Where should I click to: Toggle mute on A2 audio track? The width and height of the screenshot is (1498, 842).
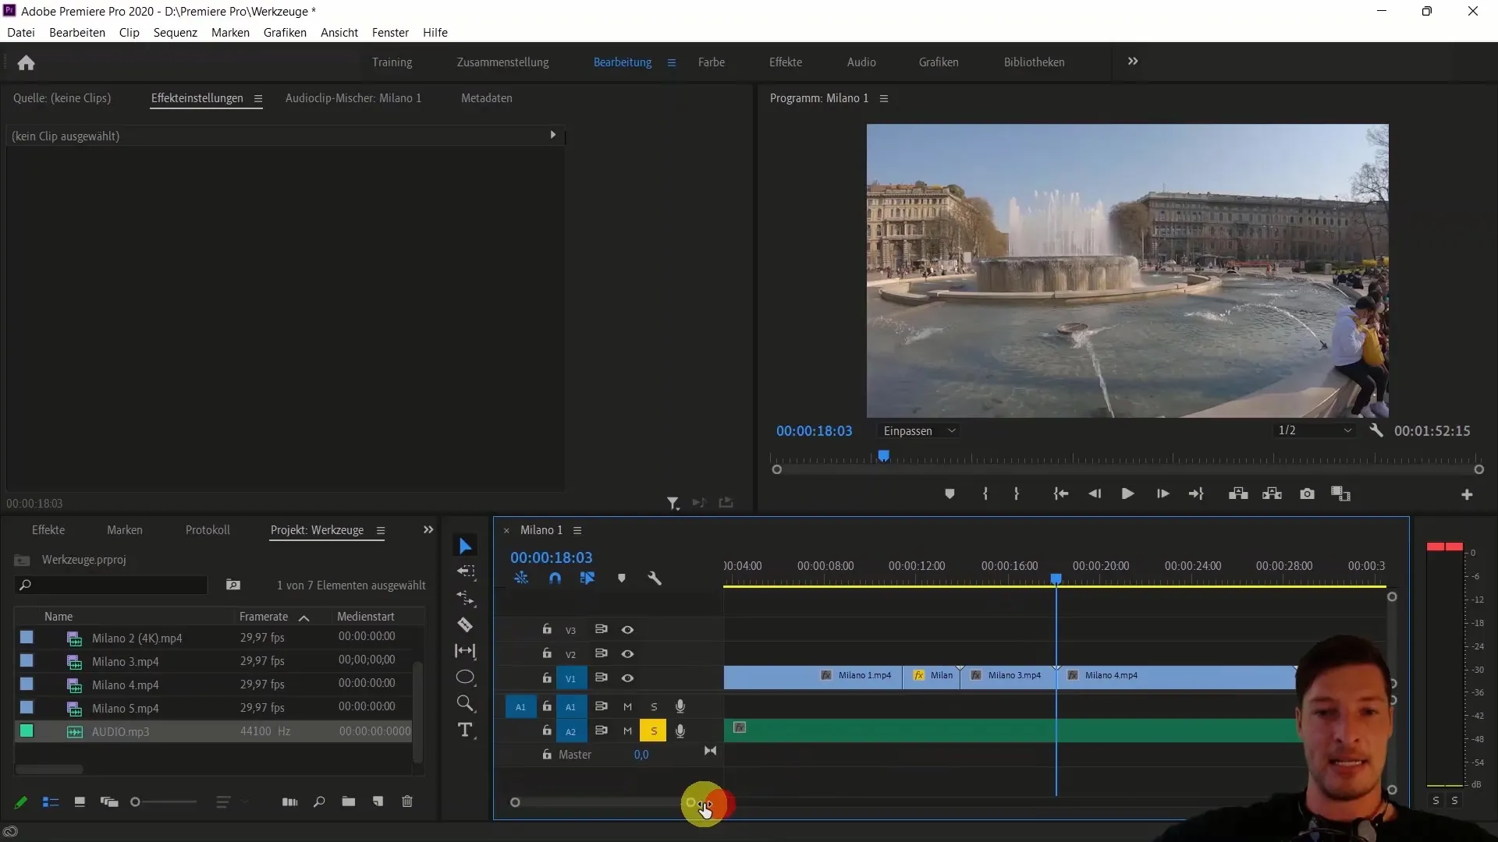(627, 730)
